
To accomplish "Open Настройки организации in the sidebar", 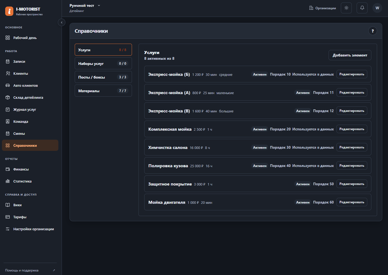I will pyautogui.click(x=30, y=229).
